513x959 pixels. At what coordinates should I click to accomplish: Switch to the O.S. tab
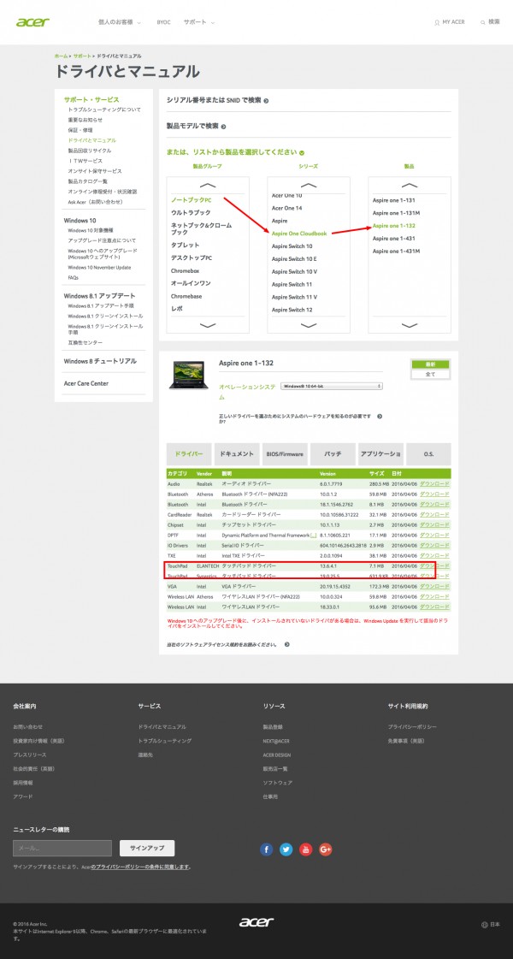click(x=428, y=453)
